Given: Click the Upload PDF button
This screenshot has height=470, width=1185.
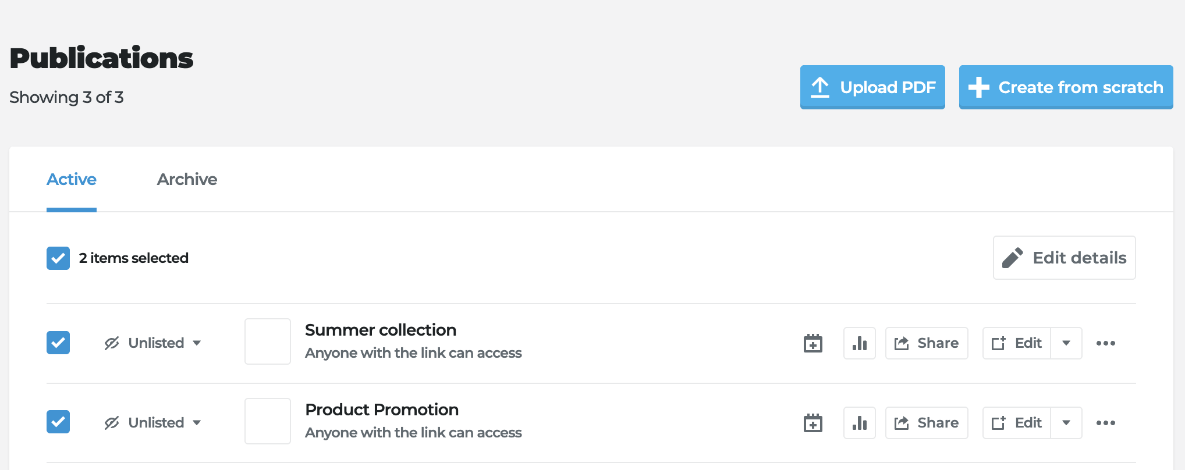Looking at the screenshot, I should [872, 87].
